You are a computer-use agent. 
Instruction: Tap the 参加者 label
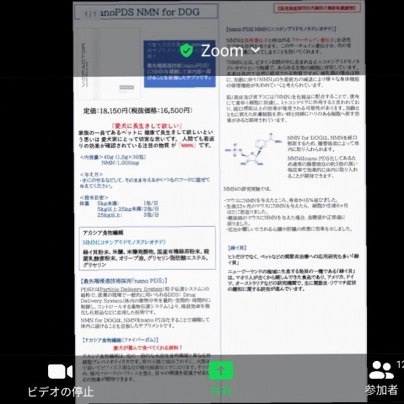point(381,390)
